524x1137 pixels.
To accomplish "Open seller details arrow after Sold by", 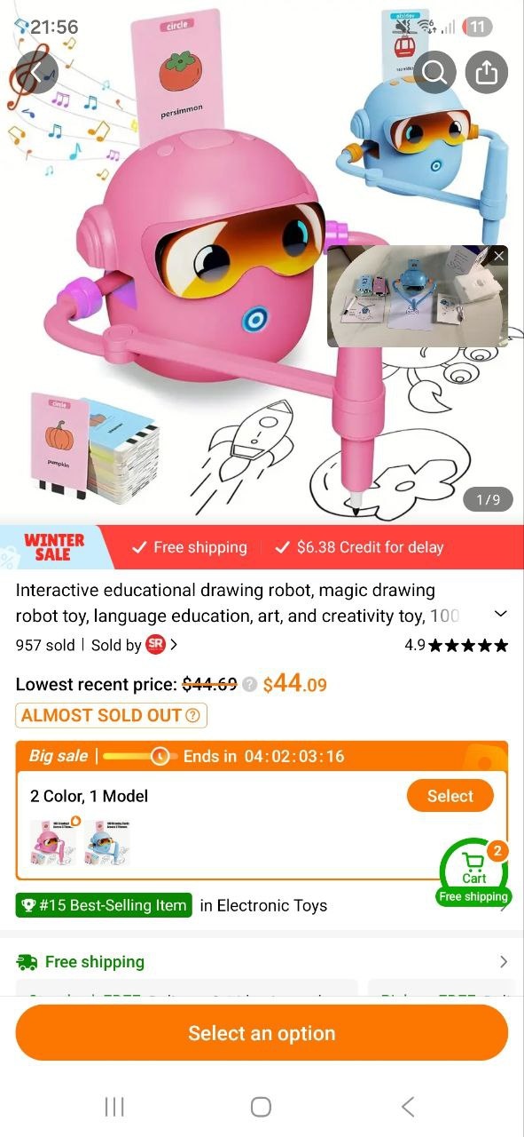I will (x=174, y=645).
